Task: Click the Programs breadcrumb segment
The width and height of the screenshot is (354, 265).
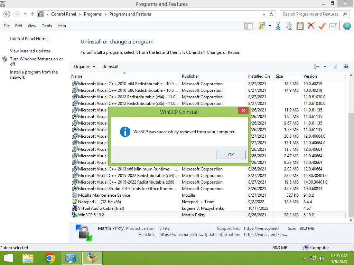Action: point(93,14)
